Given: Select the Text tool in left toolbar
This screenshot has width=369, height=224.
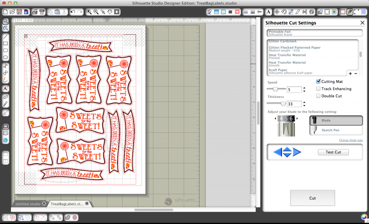Looking at the screenshot, I should pyautogui.click(x=5, y=89).
